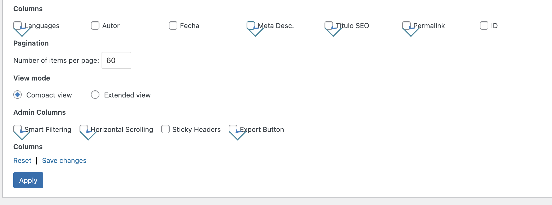Click the Sticky Headers label text
552x205 pixels.
196,130
